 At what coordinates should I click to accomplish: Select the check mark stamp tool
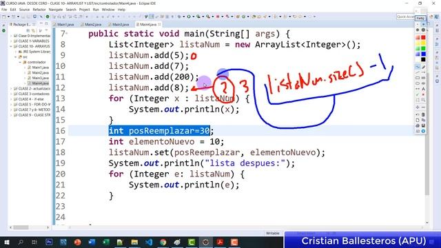pyautogui.click(x=418, y=94)
